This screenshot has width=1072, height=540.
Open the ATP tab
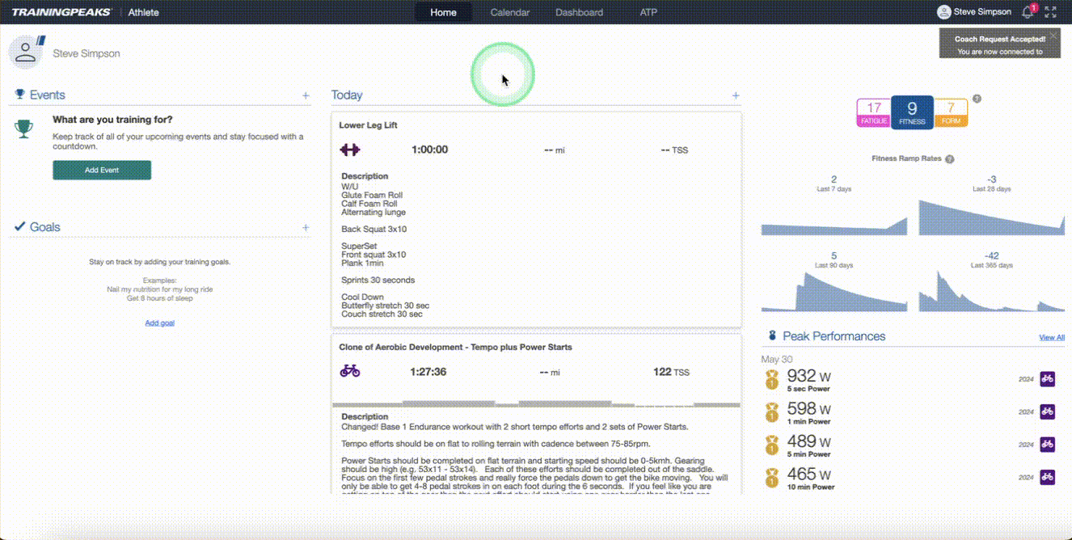(648, 12)
